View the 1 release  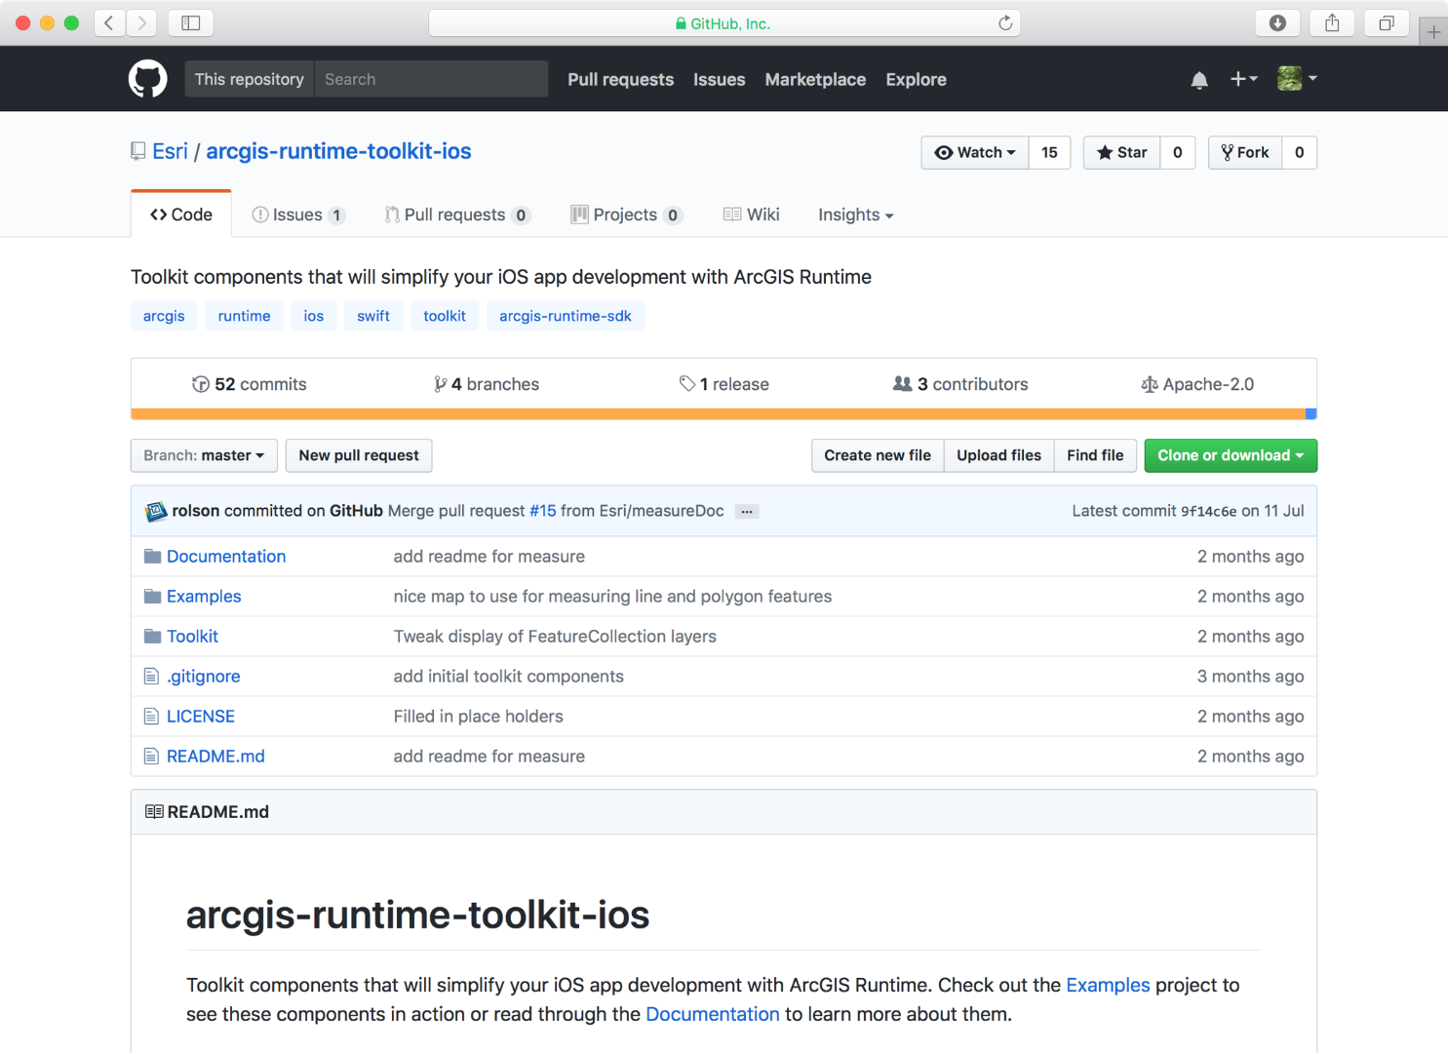(724, 384)
